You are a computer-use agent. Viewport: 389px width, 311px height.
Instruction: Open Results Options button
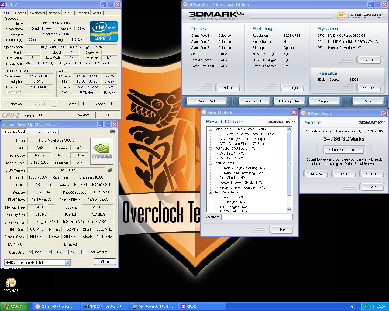tap(370, 88)
